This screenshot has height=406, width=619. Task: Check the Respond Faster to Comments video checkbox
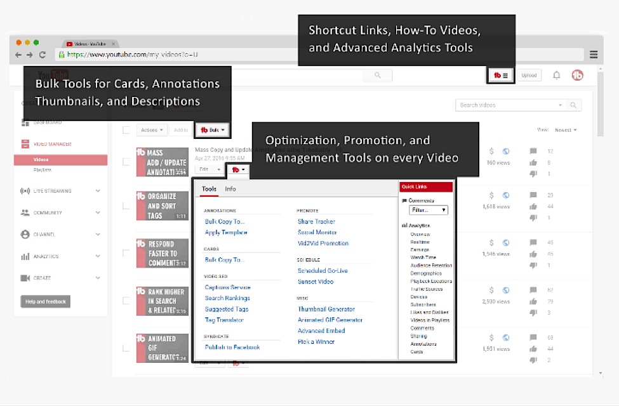click(126, 253)
